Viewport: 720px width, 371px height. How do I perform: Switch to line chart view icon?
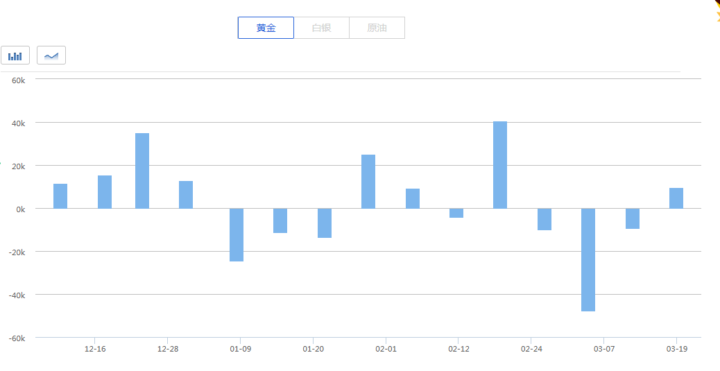[x=51, y=55]
